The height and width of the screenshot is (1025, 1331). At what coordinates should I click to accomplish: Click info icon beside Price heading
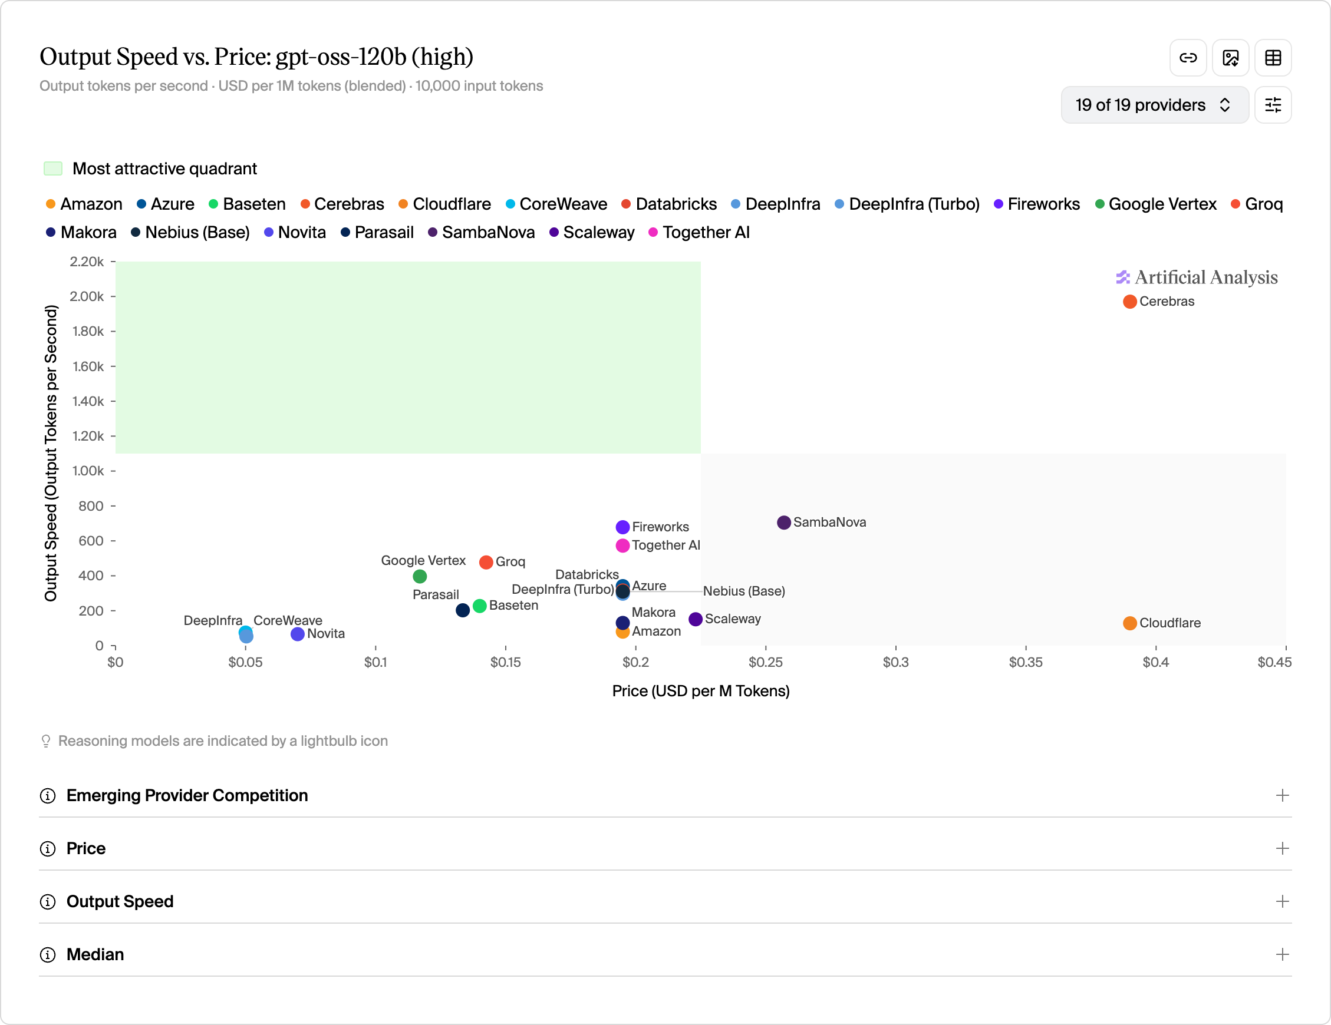48,849
